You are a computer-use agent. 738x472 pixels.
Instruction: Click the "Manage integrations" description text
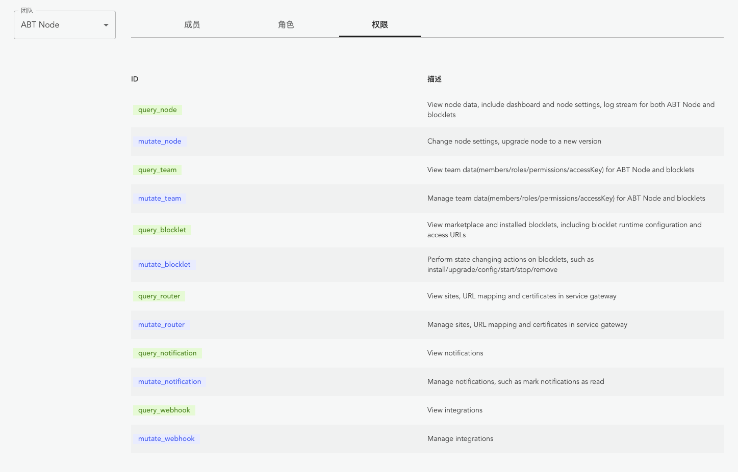460,439
